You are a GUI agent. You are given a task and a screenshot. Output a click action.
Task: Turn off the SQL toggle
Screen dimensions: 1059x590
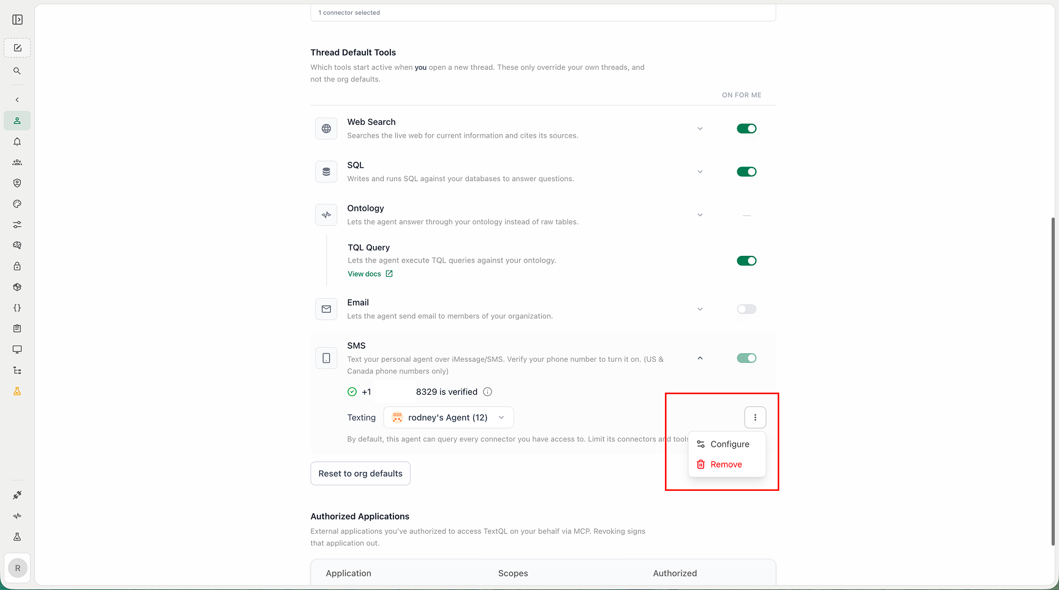[746, 172]
